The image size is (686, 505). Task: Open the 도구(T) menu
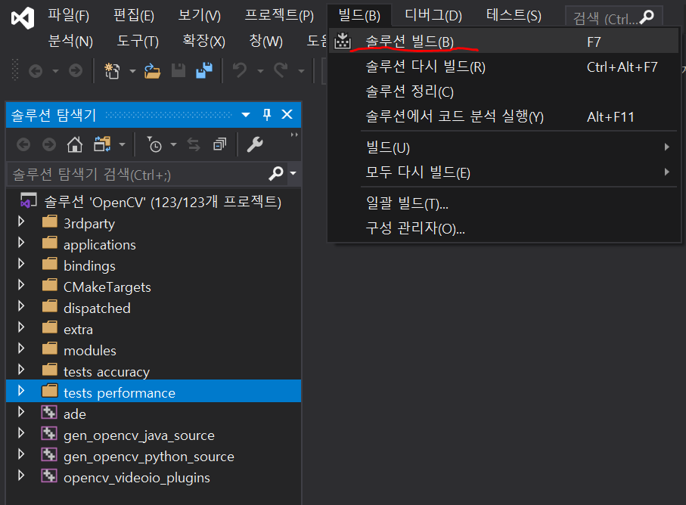click(138, 41)
